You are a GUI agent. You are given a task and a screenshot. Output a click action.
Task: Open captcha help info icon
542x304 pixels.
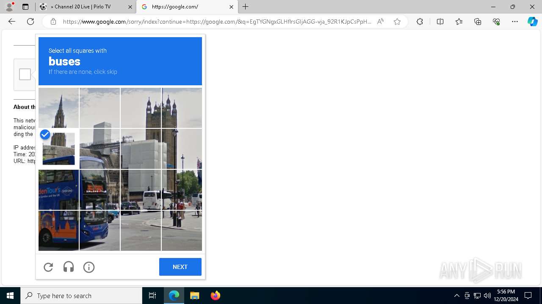point(89,267)
